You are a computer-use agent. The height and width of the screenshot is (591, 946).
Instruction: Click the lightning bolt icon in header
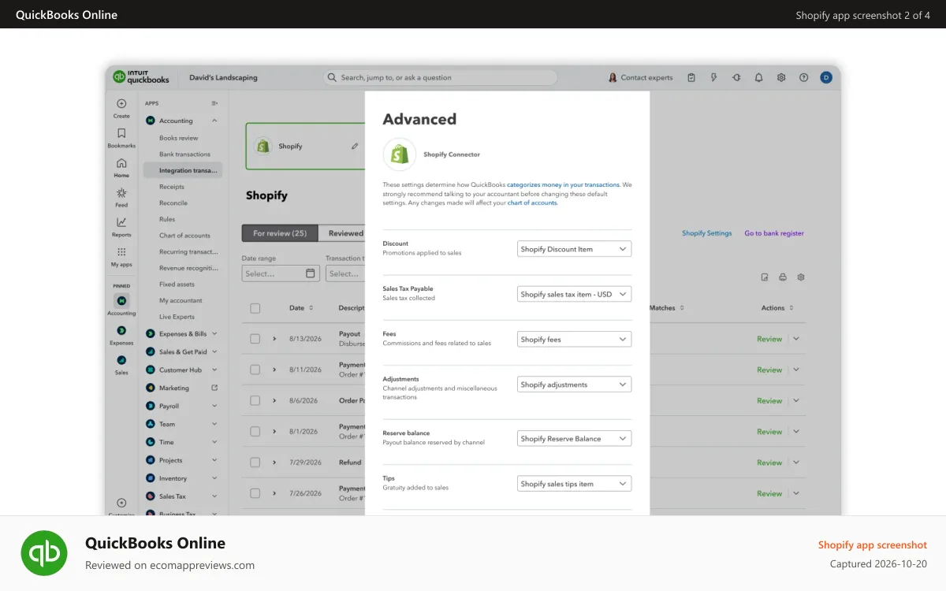pos(714,77)
